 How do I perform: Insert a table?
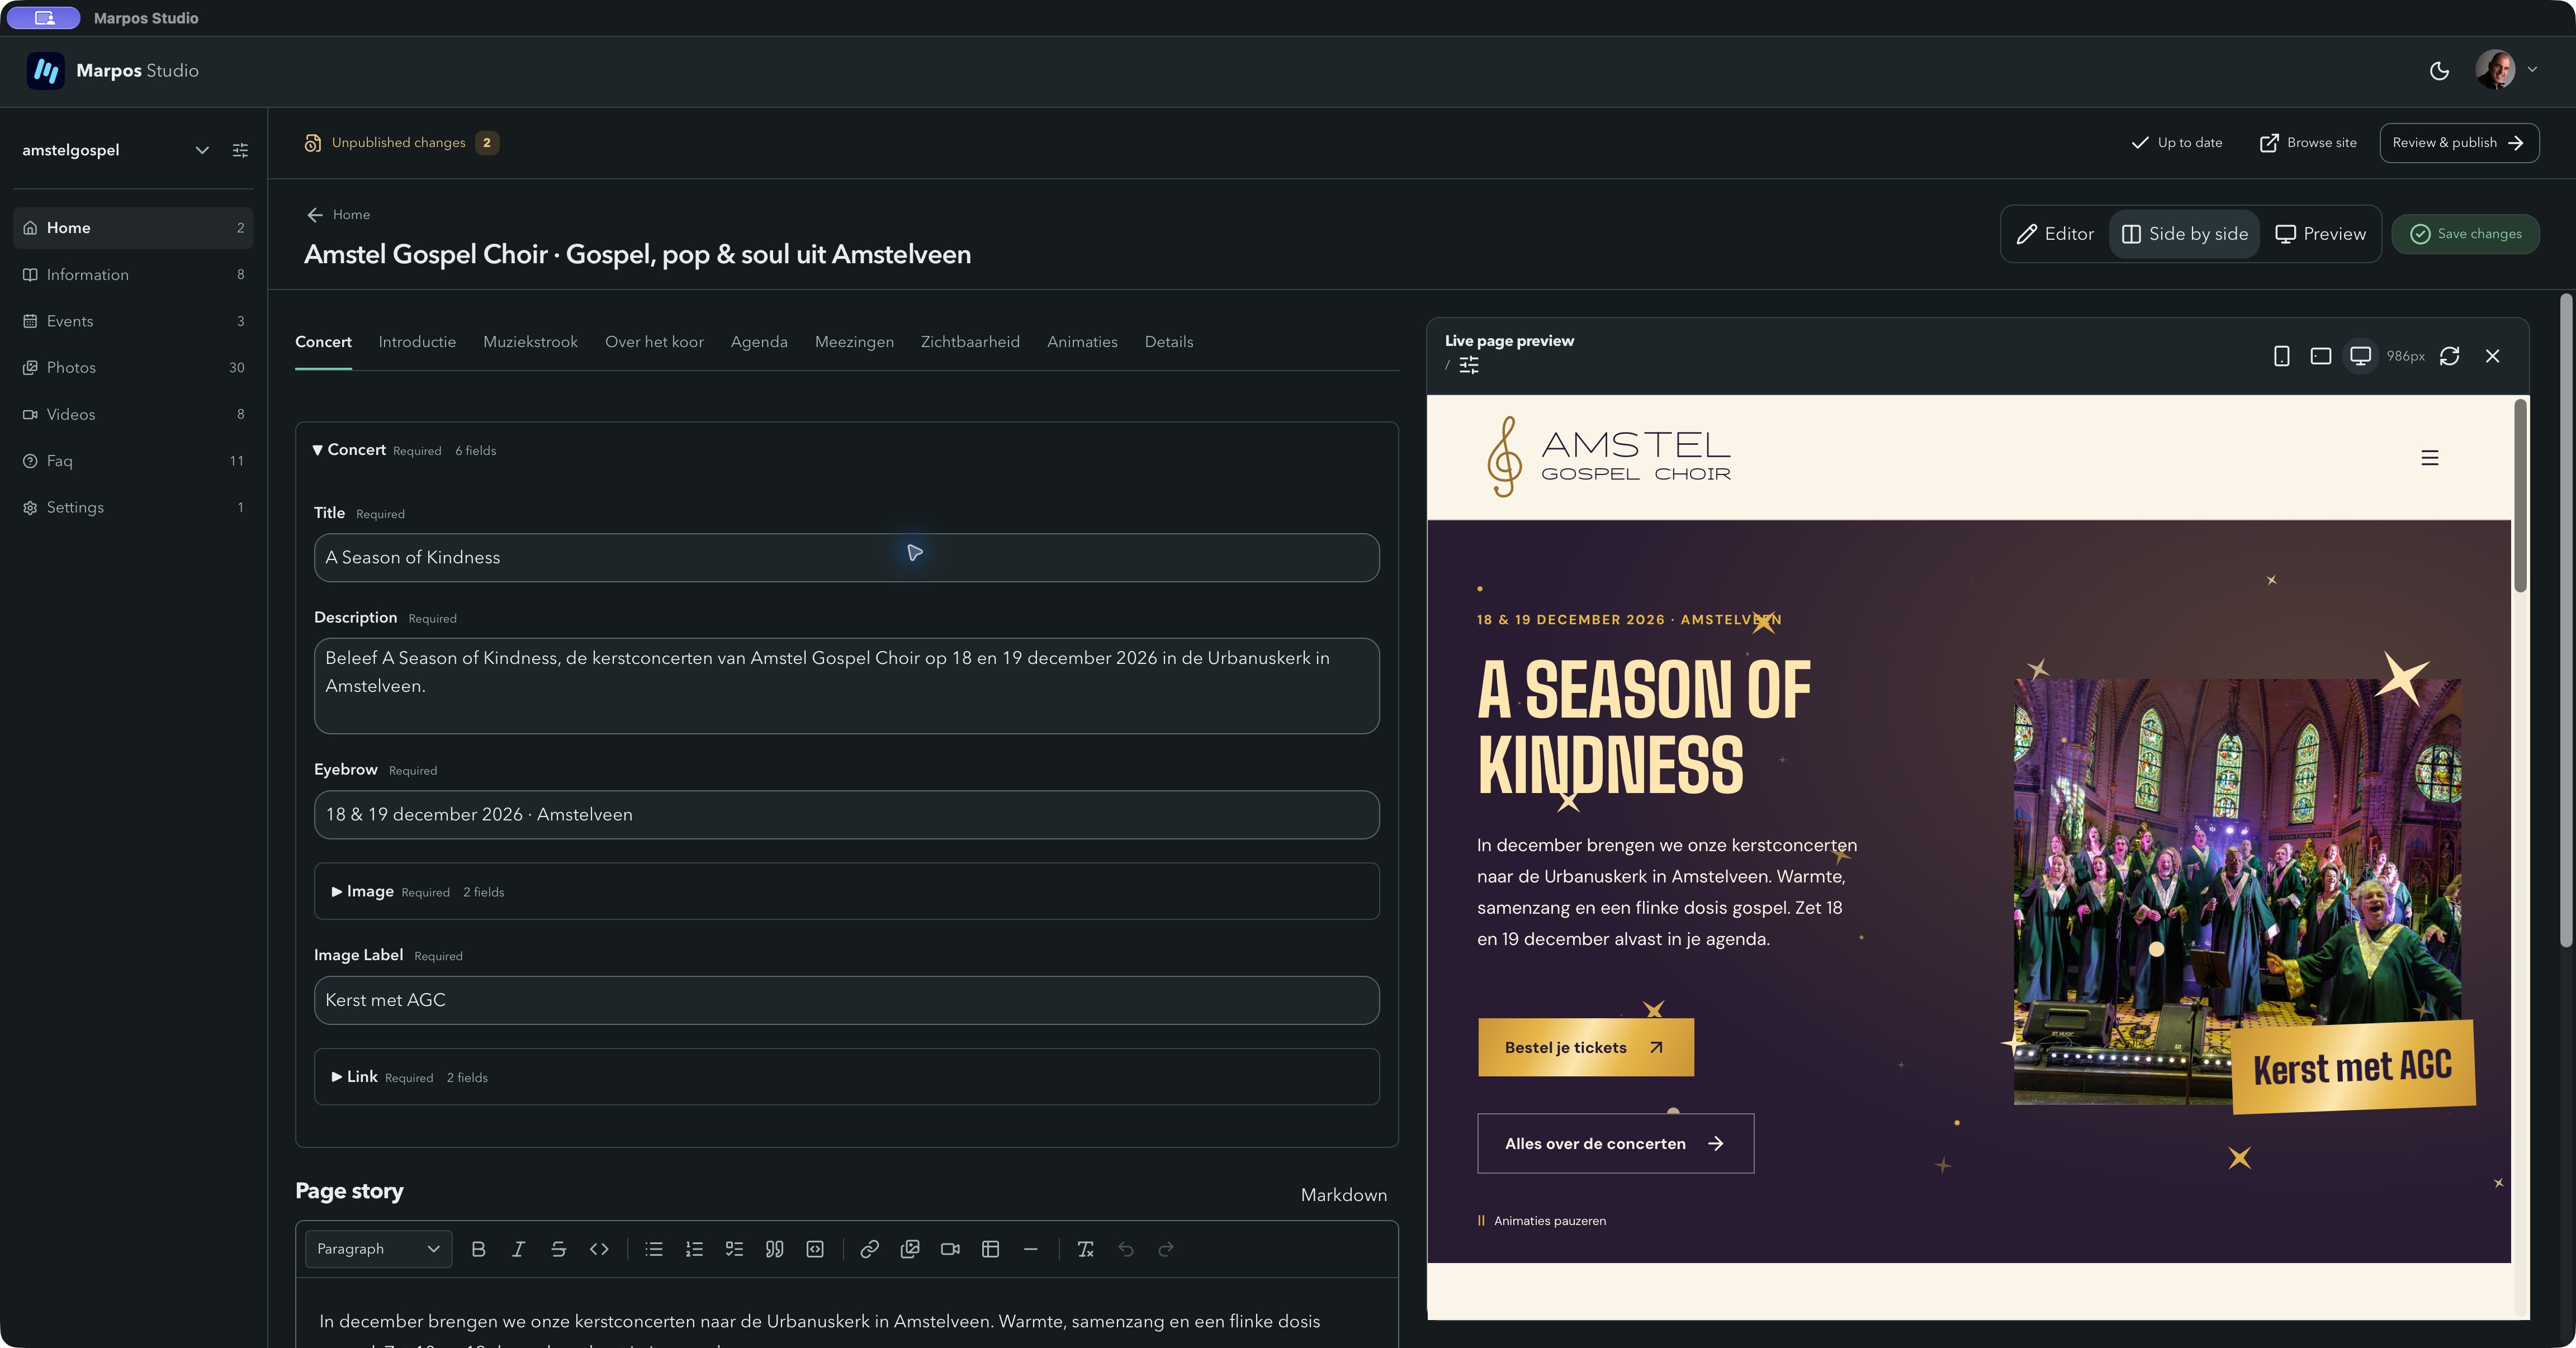click(990, 1249)
